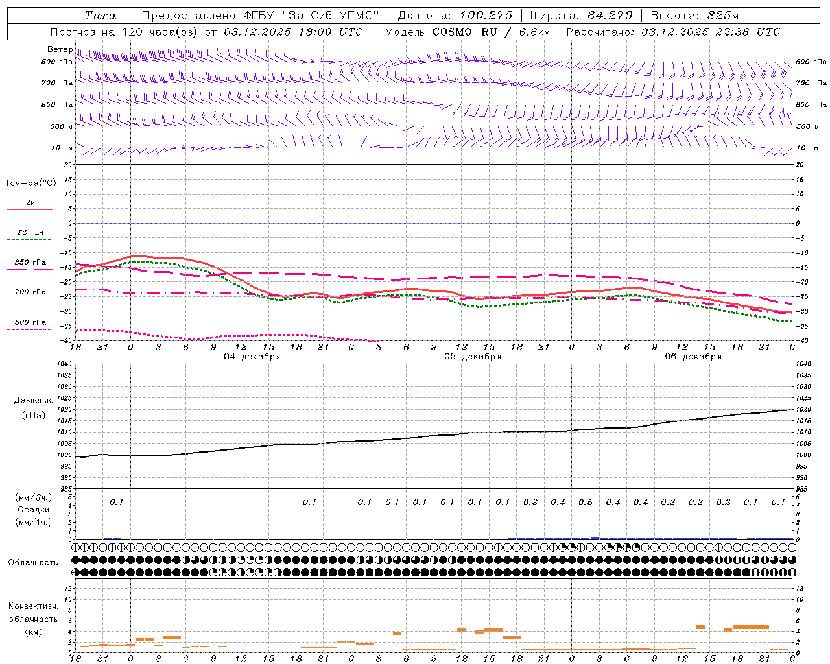Screen dimensions: 830x664
Task: Click the "Осадки" precipitation label
Action: (34, 510)
